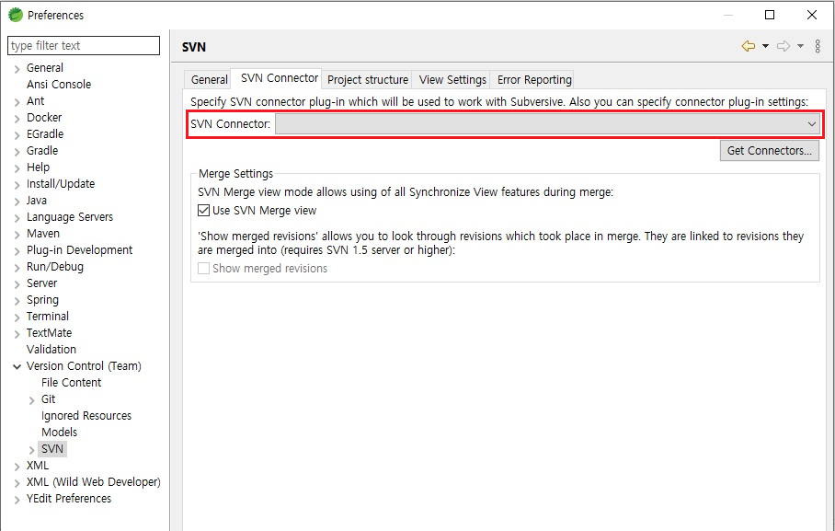This screenshot has width=835, height=531.
Task: Open the back history dropdown arrow
Action: click(765, 46)
